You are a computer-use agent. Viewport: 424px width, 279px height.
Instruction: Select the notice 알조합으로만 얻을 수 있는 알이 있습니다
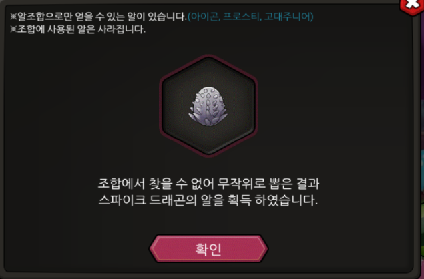[x=102, y=17]
